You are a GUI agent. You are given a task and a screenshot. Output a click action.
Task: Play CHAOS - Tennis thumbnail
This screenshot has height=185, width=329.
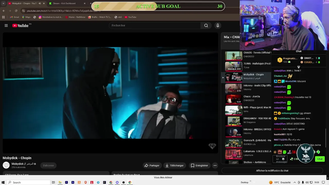tap(234, 56)
